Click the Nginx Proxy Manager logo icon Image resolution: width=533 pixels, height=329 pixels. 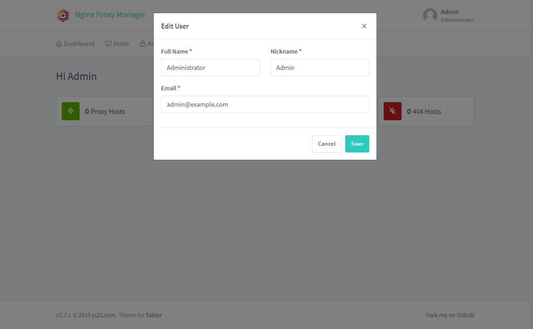coord(63,15)
